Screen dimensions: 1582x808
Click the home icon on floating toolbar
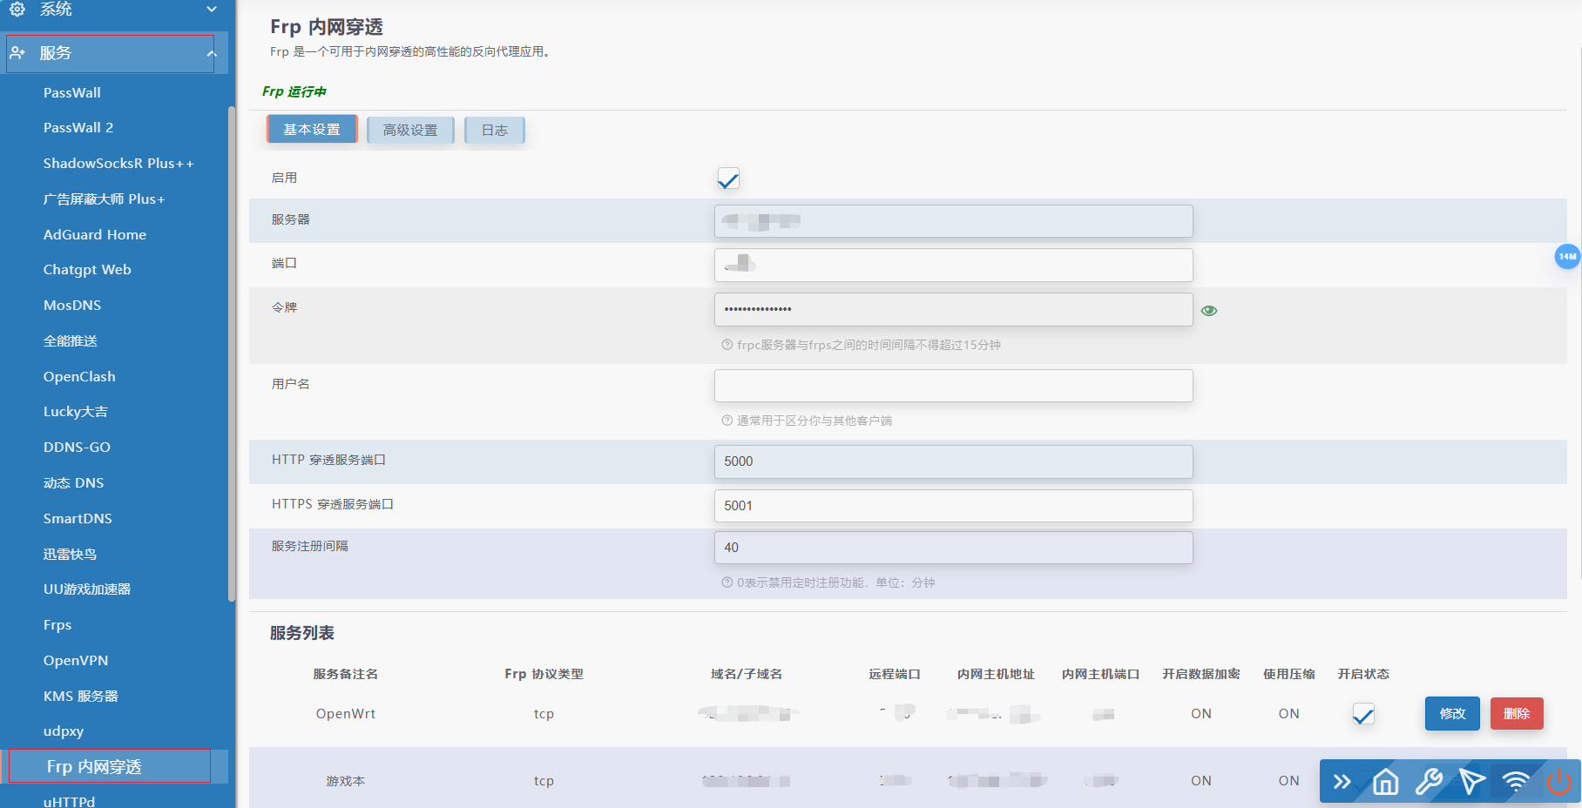pos(1385,782)
